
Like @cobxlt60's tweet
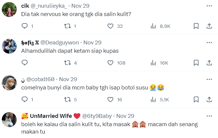tap(110, 100)
